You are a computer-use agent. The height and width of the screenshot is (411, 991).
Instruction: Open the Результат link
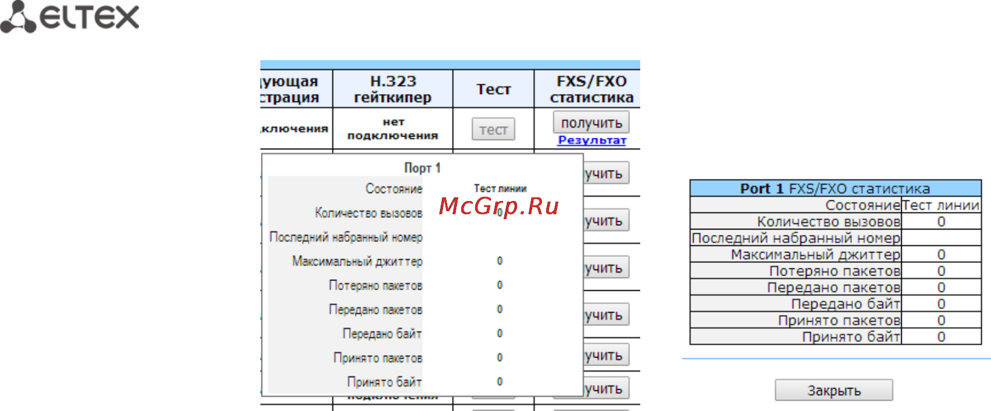tap(592, 140)
